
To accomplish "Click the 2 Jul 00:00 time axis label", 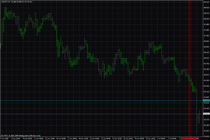I will click(x=161, y=139).
